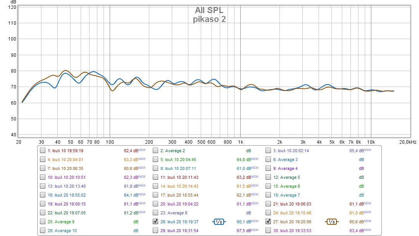Click the 'All SPL' graph title
Screen dimensions: 419x236
(209, 10)
